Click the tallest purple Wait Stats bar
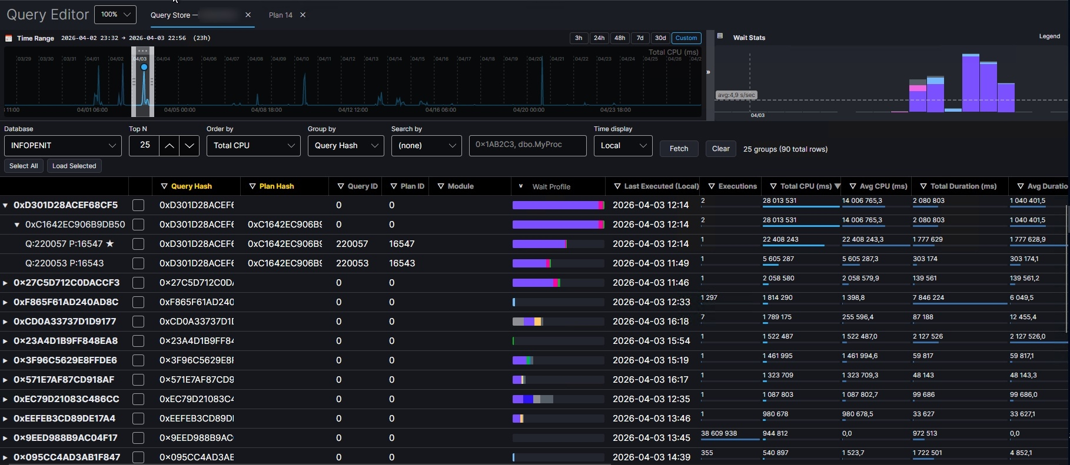Viewport: 1070px width, 465px height. (x=971, y=83)
